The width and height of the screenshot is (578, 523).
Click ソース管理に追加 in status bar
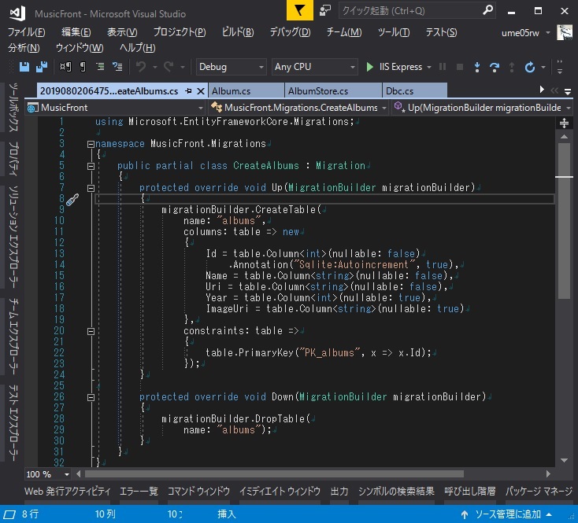tap(507, 514)
